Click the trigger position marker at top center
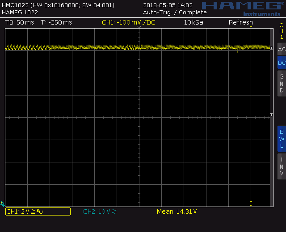This screenshot has width=286, height=232. [139, 28]
